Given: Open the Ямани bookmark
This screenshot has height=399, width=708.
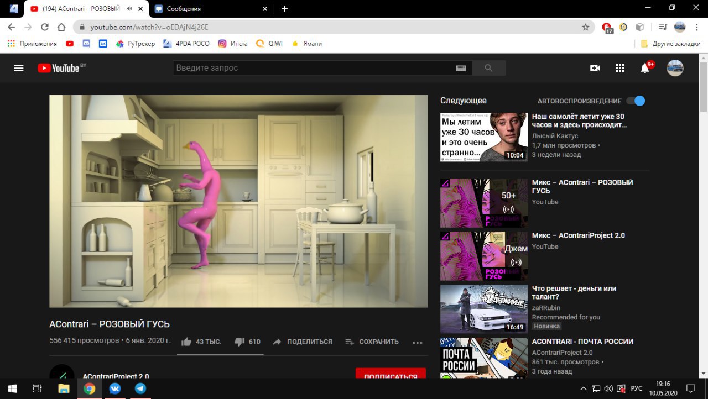Looking at the screenshot, I should click(x=306, y=44).
